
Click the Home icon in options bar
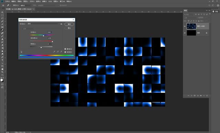pos(3,6)
